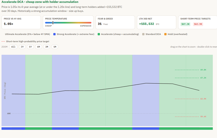217x138 pixels.
Task: Click the Ultimate Accelerate legend label
Action: (27, 34)
